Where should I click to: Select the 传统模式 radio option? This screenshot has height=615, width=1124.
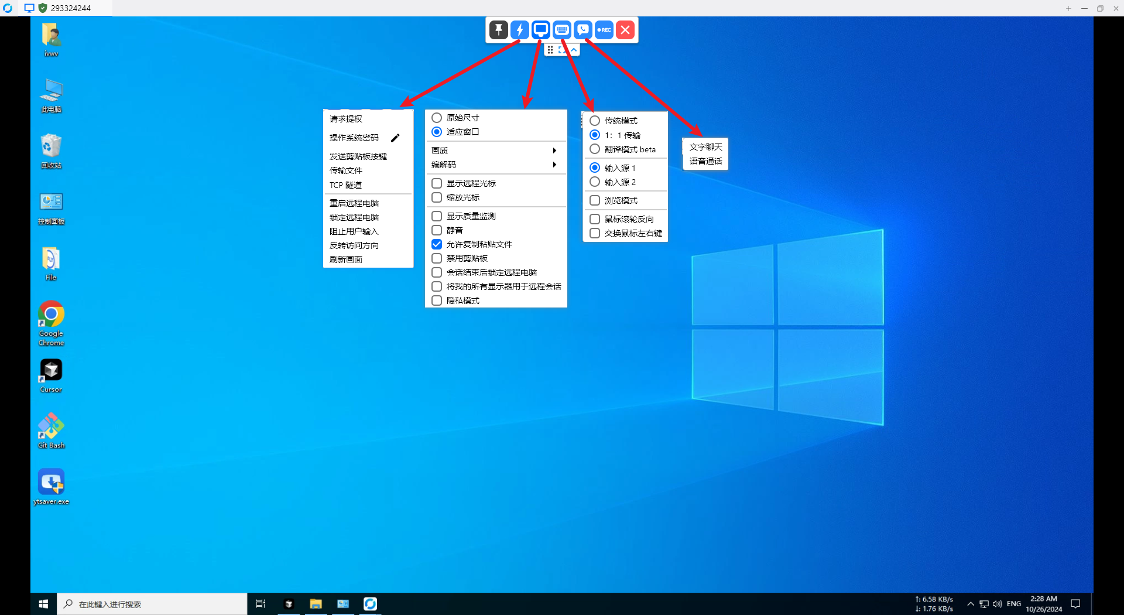[595, 121]
